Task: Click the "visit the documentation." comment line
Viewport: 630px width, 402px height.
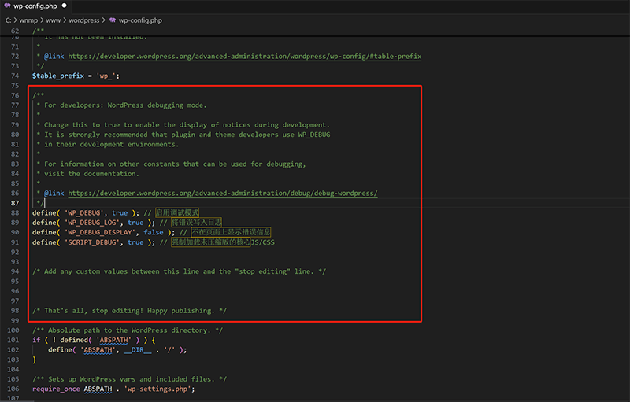Action: tap(91, 174)
